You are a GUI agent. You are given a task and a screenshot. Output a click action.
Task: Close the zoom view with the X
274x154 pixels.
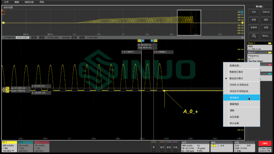coord(242,37)
